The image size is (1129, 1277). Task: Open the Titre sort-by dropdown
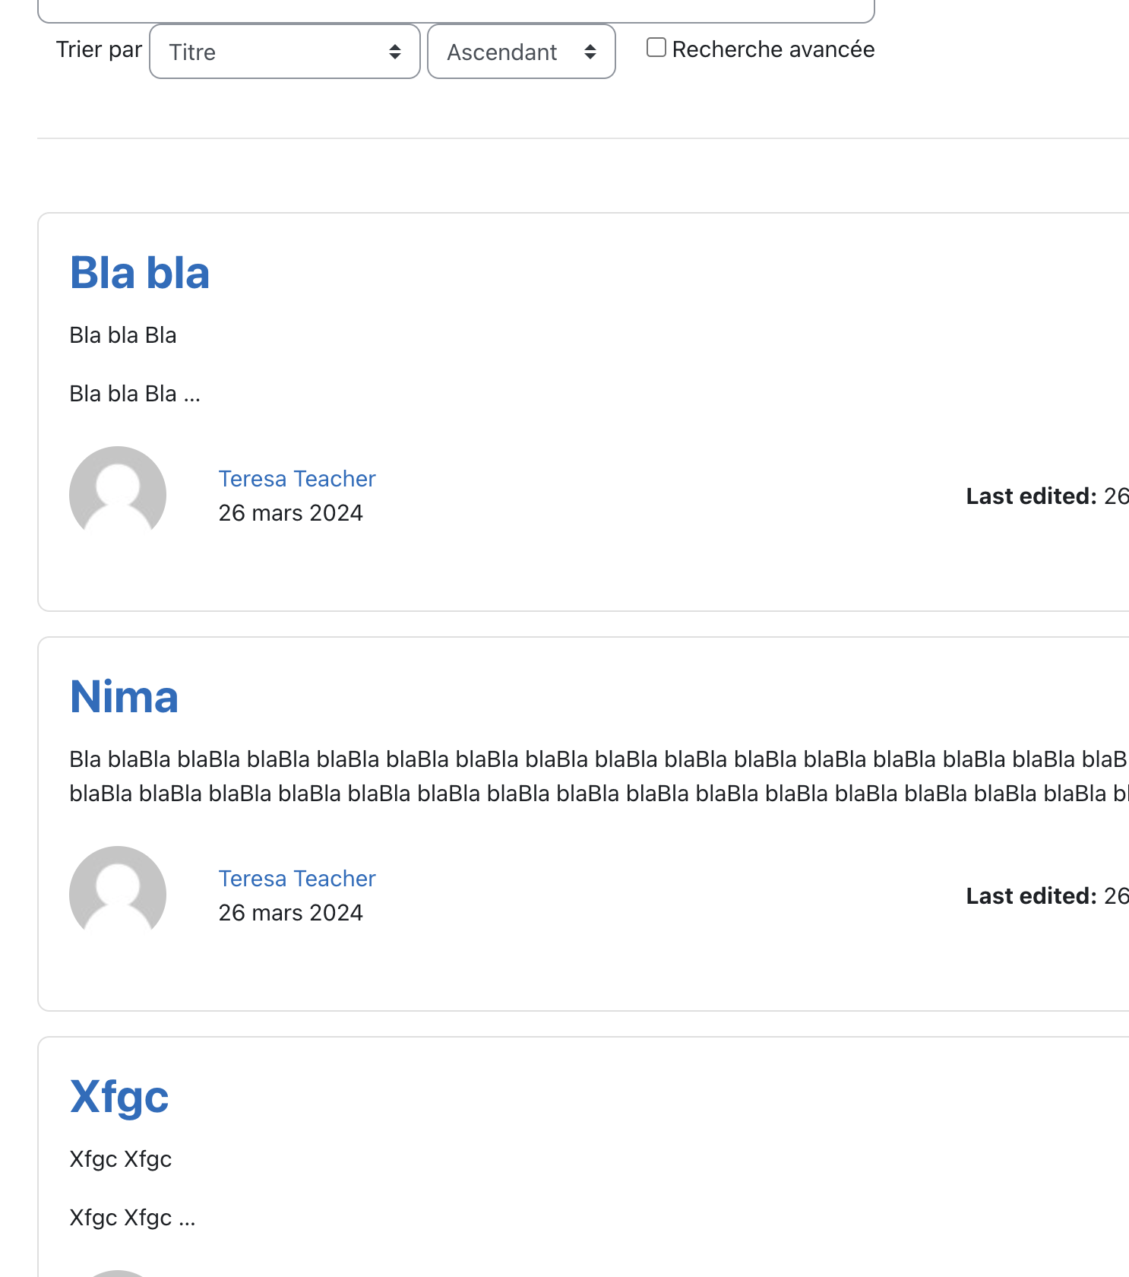(x=285, y=52)
